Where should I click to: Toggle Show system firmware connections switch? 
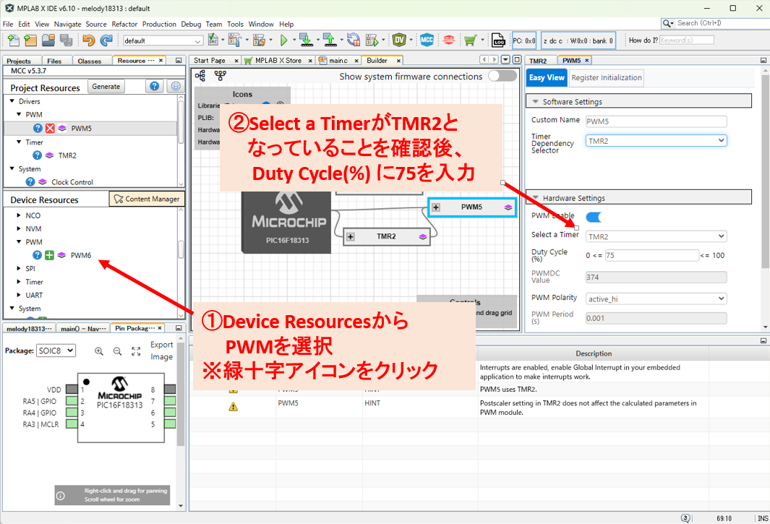pyautogui.click(x=502, y=77)
